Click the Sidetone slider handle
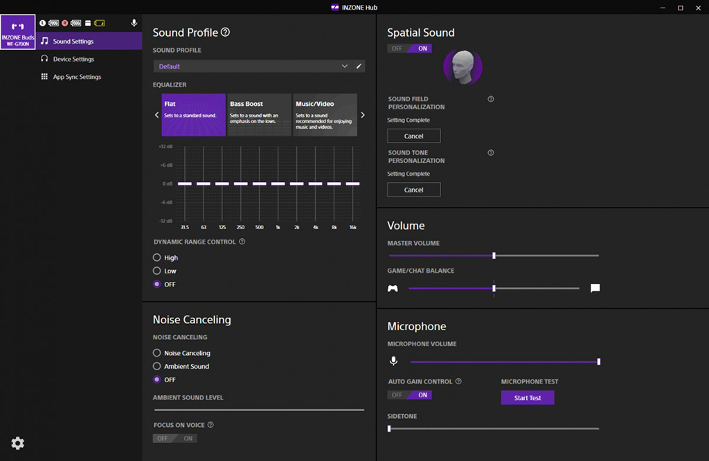Viewport: 709px width, 461px height. pos(389,428)
